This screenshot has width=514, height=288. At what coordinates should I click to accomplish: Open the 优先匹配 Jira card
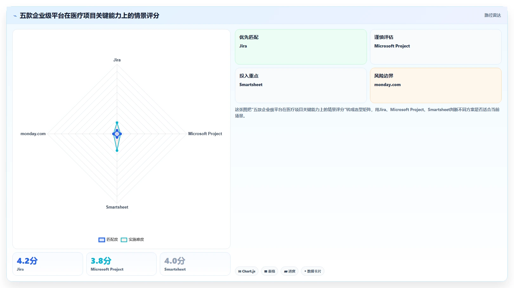pyautogui.click(x=301, y=47)
